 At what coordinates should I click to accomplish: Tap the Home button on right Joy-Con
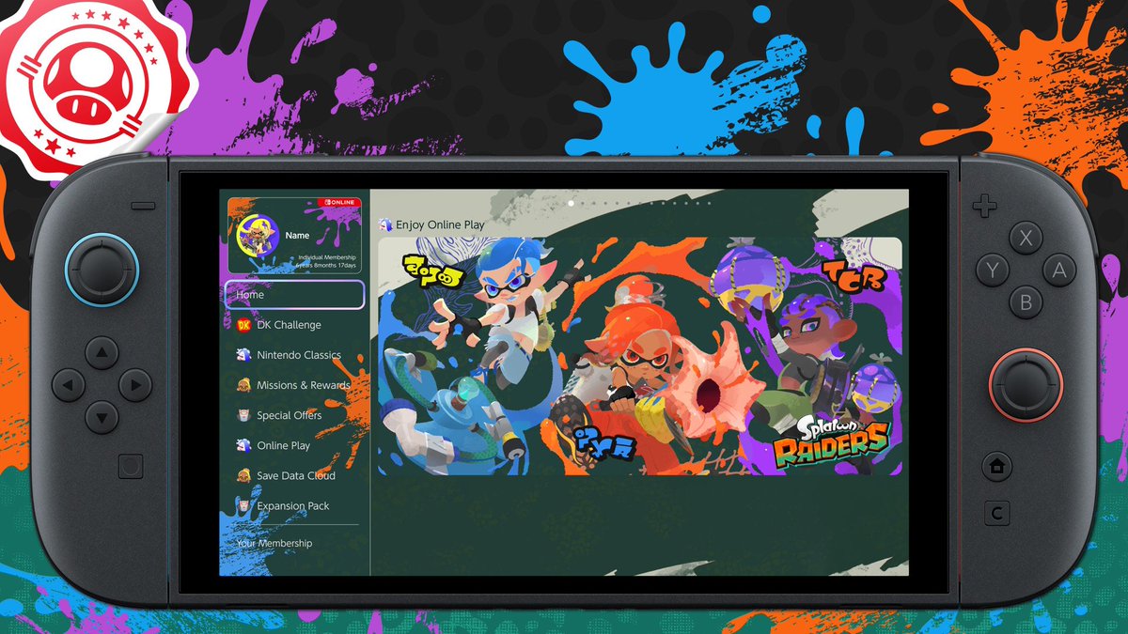996,466
